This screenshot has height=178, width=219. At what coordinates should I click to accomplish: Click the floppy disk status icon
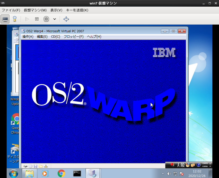tap(36, 166)
